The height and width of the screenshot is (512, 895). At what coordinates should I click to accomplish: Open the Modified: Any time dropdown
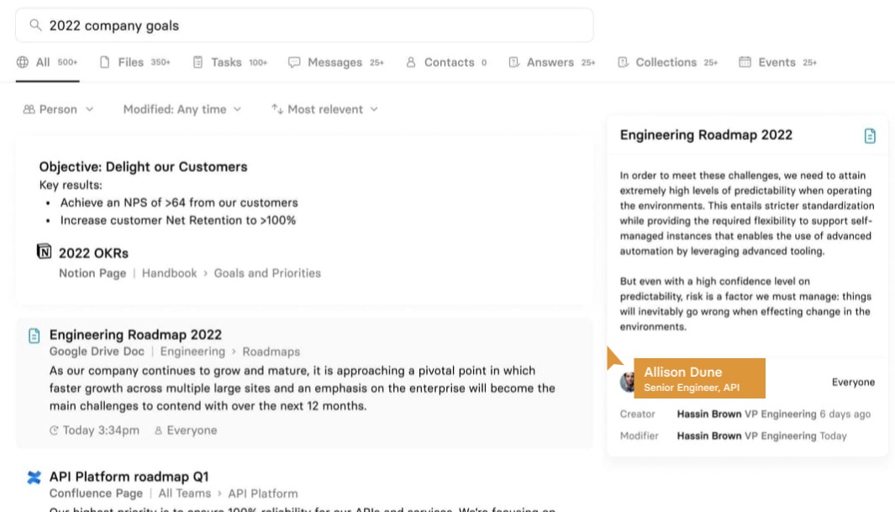182,109
